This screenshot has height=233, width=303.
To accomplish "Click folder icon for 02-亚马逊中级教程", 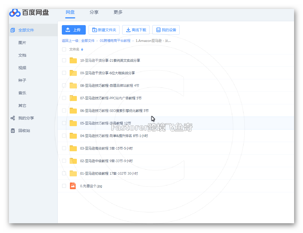I will point(73,161).
